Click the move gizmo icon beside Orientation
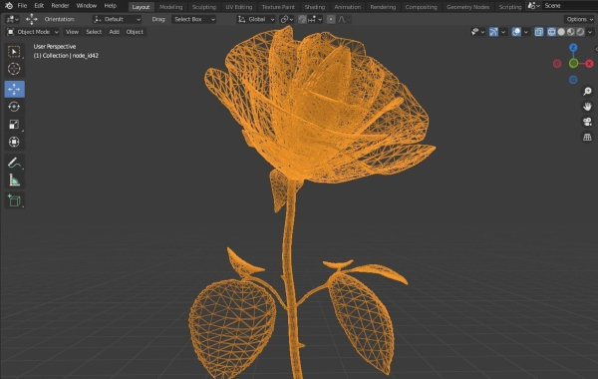 [x=32, y=19]
